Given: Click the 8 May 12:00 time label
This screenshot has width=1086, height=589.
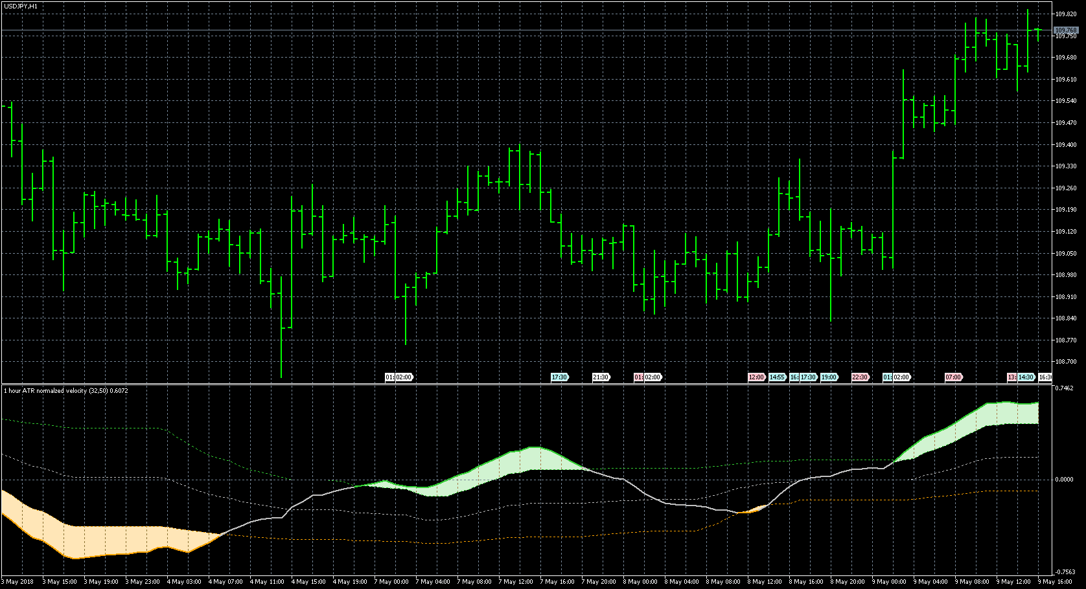Looking at the screenshot, I should [x=766, y=582].
